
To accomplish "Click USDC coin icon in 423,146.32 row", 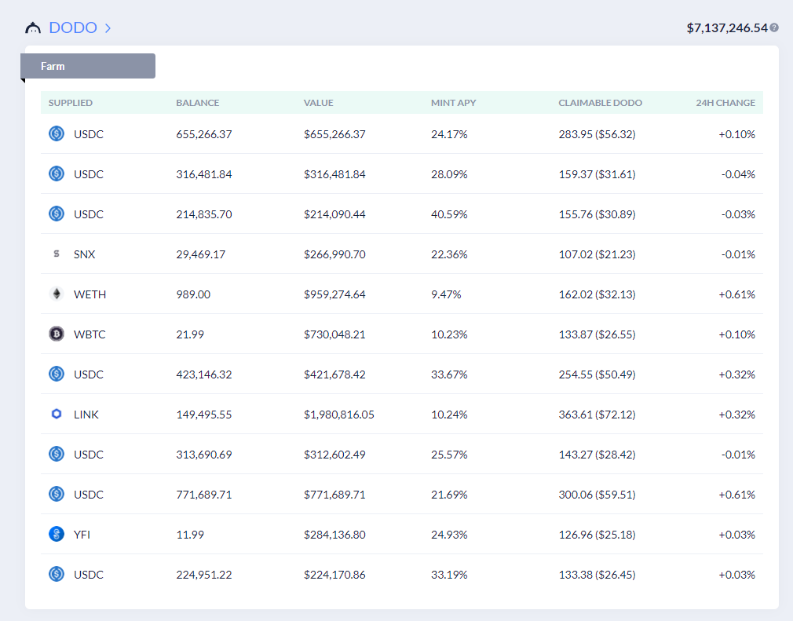I will 57,374.
